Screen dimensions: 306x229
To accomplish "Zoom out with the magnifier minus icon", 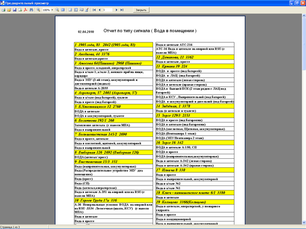I will click(x=57, y=10).
